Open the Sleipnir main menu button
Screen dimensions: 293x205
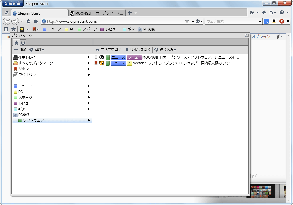tap(13, 3)
